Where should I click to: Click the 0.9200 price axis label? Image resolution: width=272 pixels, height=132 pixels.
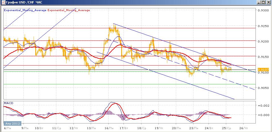tap(263, 41)
